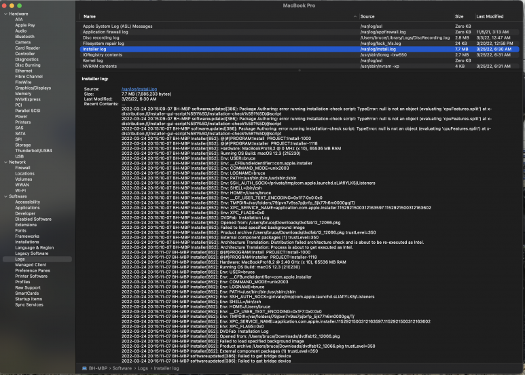Sort the log list by Name column

[90, 16]
